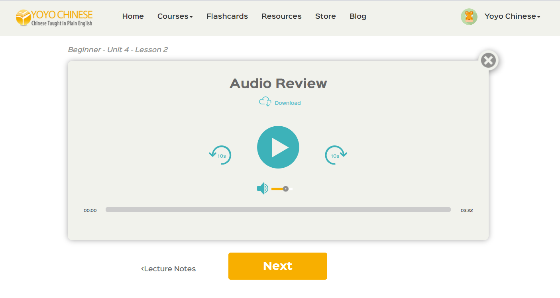Play the Audio Review track
The width and height of the screenshot is (560, 298).
coord(278,147)
